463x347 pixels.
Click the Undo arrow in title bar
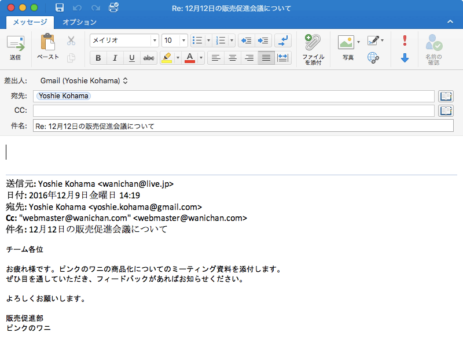(x=77, y=8)
